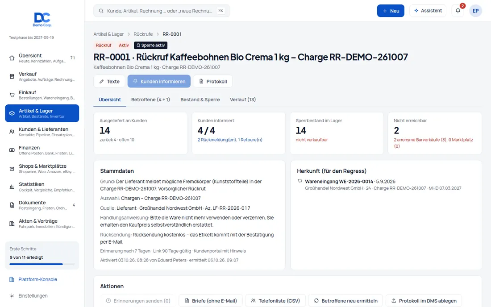Click the Ausgeliefert an Kunden card
This screenshot has height=307, width=491.
point(141,133)
